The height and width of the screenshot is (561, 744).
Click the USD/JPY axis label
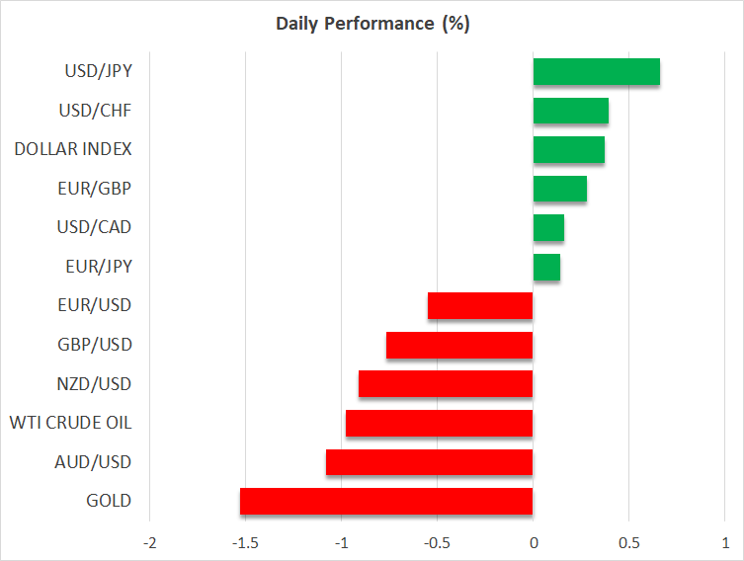pyautogui.click(x=96, y=72)
